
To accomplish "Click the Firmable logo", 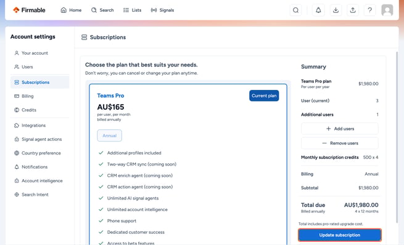I will tap(29, 10).
